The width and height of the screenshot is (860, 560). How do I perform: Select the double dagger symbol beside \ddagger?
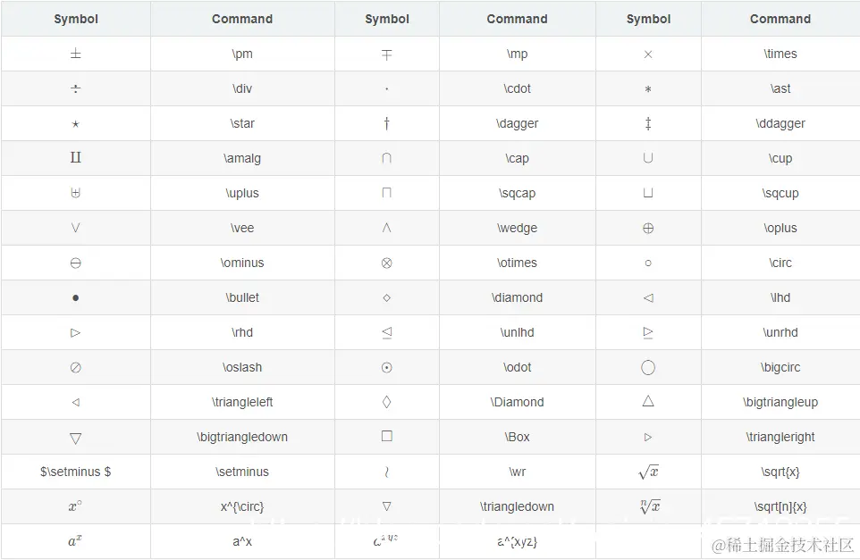coord(648,123)
